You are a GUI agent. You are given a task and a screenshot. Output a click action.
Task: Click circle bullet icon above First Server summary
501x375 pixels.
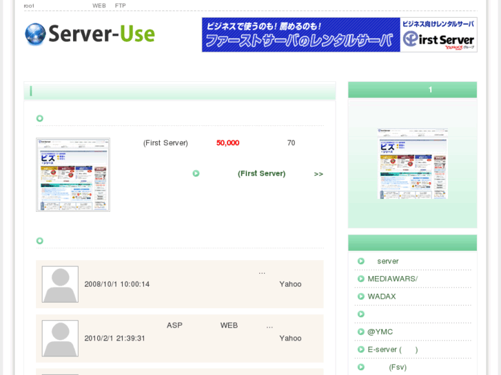39,118
